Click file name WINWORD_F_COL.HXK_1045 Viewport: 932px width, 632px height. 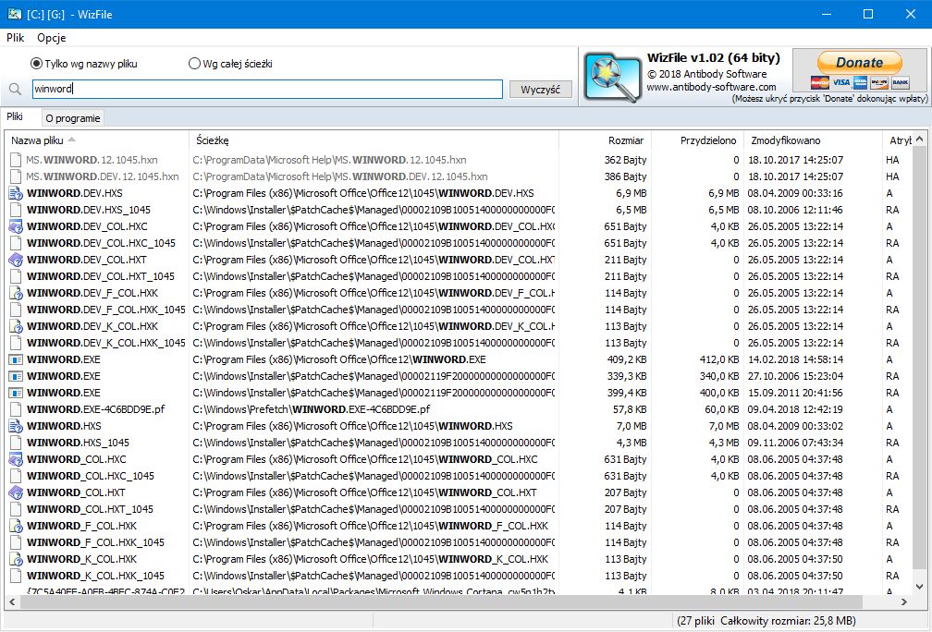point(96,542)
